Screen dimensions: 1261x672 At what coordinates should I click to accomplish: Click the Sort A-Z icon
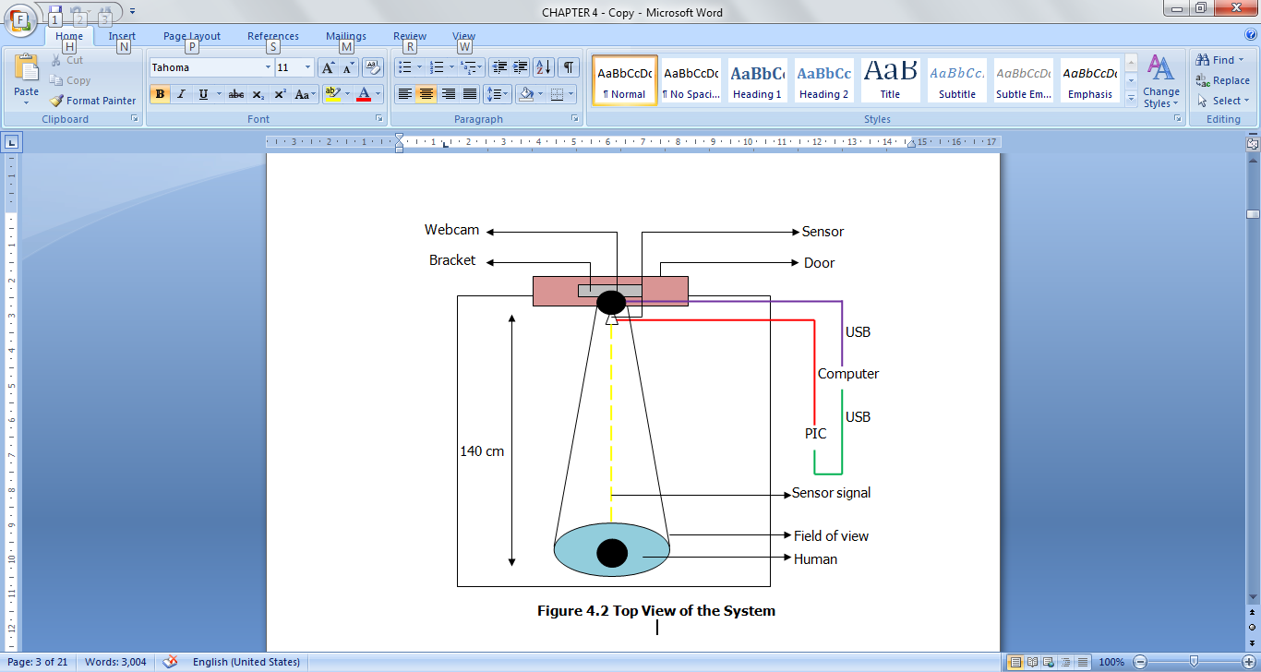[x=543, y=67]
